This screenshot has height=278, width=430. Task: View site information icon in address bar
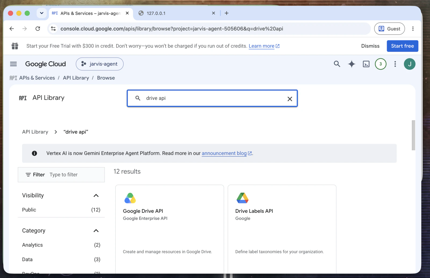[53, 29]
